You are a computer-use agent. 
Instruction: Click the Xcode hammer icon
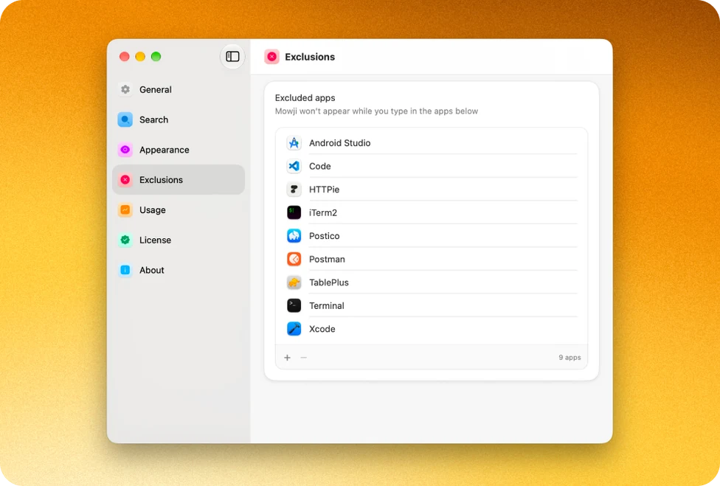(294, 329)
